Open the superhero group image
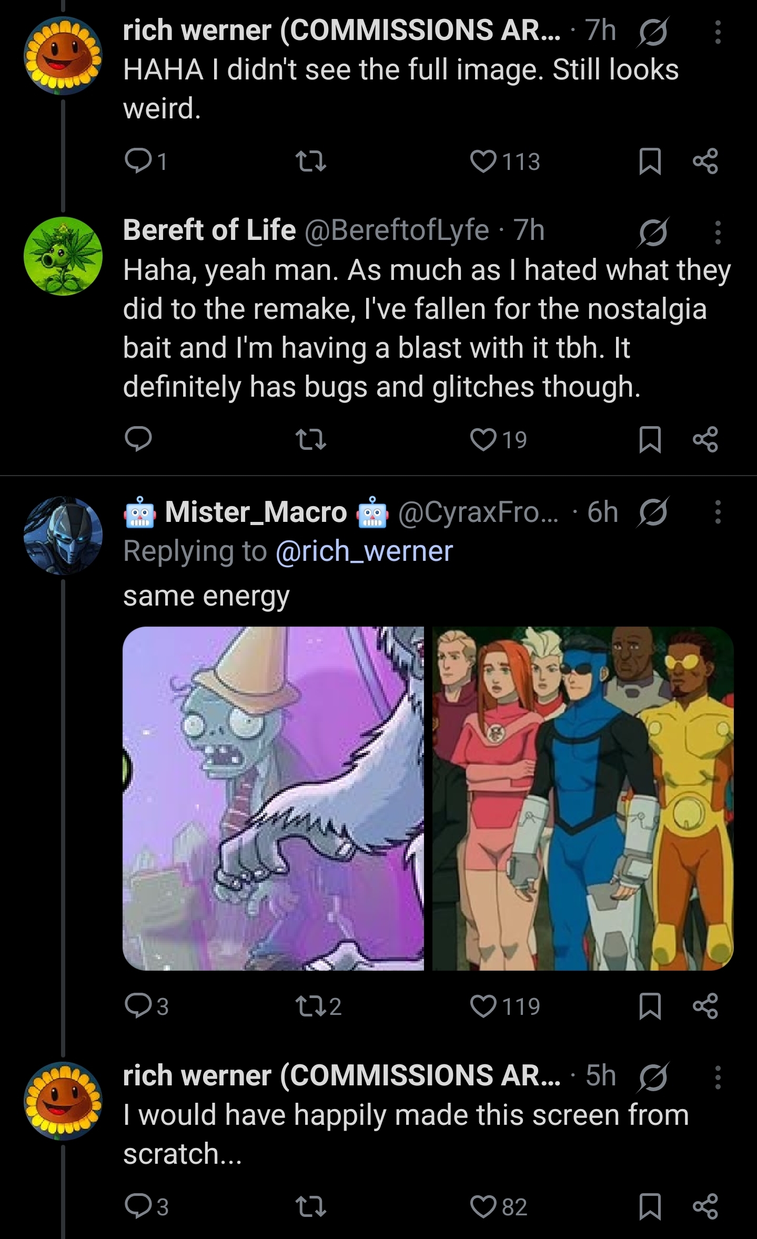The height and width of the screenshot is (1239, 757). tap(583, 798)
